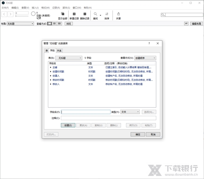This screenshot has width=204, height=179.
Task: Select the 主键 field row
Action: [102, 67]
